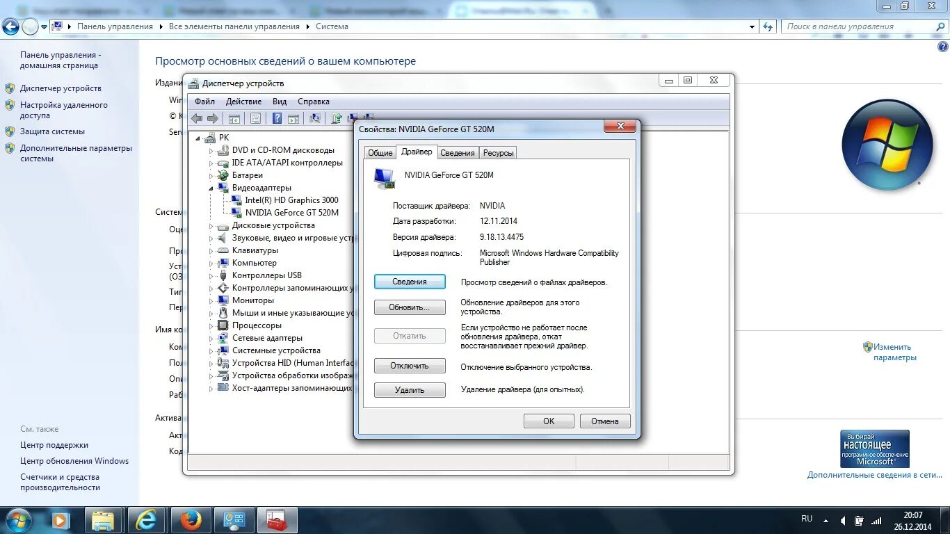
Task: Click the network signal tray icon
Action: pyautogui.click(x=877, y=520)
